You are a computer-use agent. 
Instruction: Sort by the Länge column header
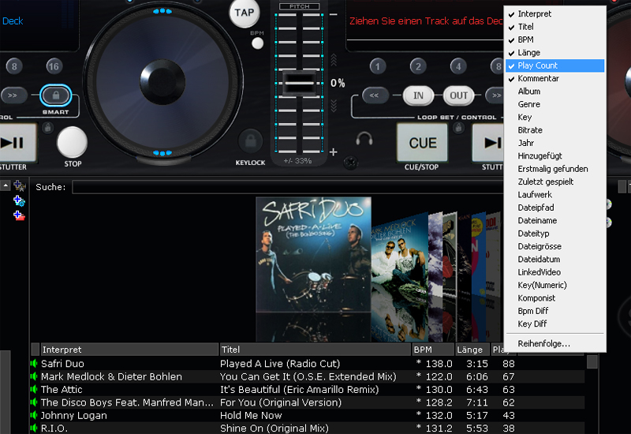coord(472,350)
